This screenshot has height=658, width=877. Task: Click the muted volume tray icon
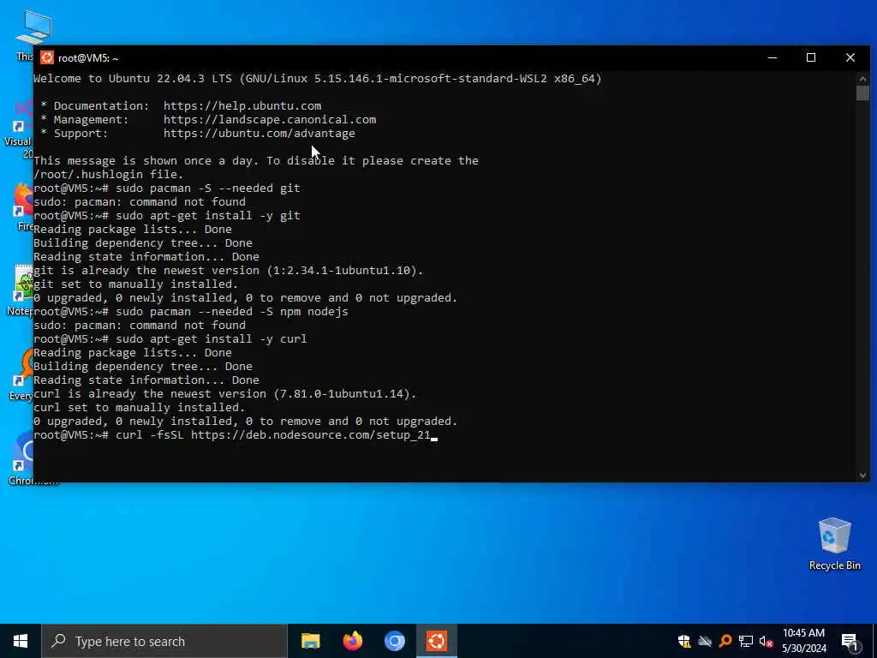pos(766,641)
